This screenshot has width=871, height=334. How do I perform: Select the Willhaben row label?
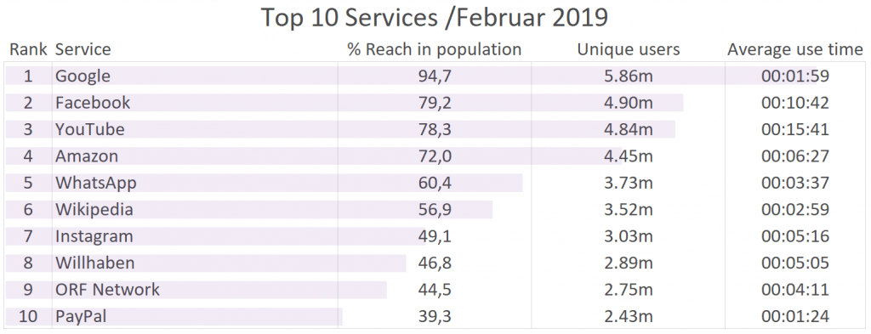(x=95, y=263)
